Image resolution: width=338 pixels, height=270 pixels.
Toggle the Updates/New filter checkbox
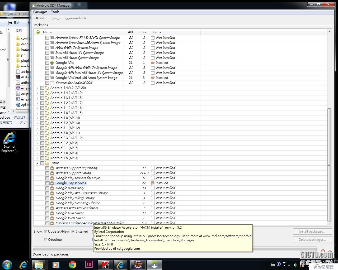pos(45,232)
